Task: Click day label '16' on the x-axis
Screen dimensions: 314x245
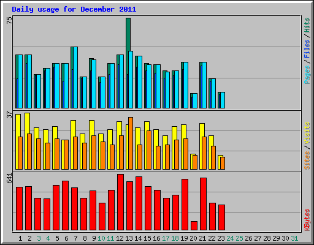Action: 156,238
